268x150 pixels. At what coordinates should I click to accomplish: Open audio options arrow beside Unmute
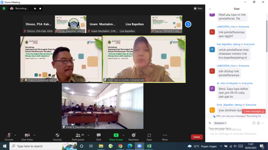15,135
